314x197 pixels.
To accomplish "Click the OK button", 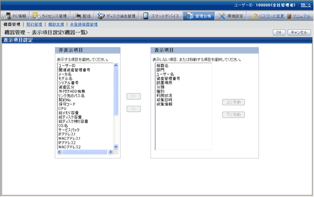I will [279, 32].
